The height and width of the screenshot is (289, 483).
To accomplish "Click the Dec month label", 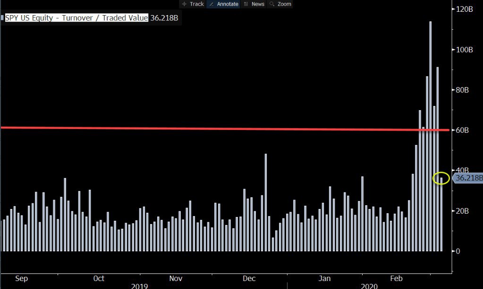I will coord(249,279).
